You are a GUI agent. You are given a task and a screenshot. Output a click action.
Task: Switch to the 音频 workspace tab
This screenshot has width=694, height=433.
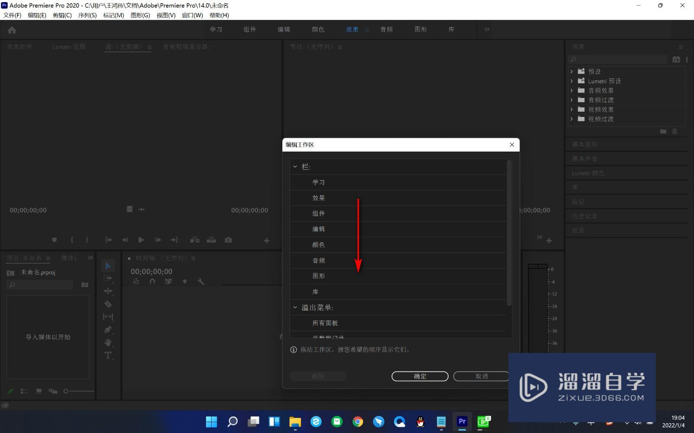pos(386,29)
